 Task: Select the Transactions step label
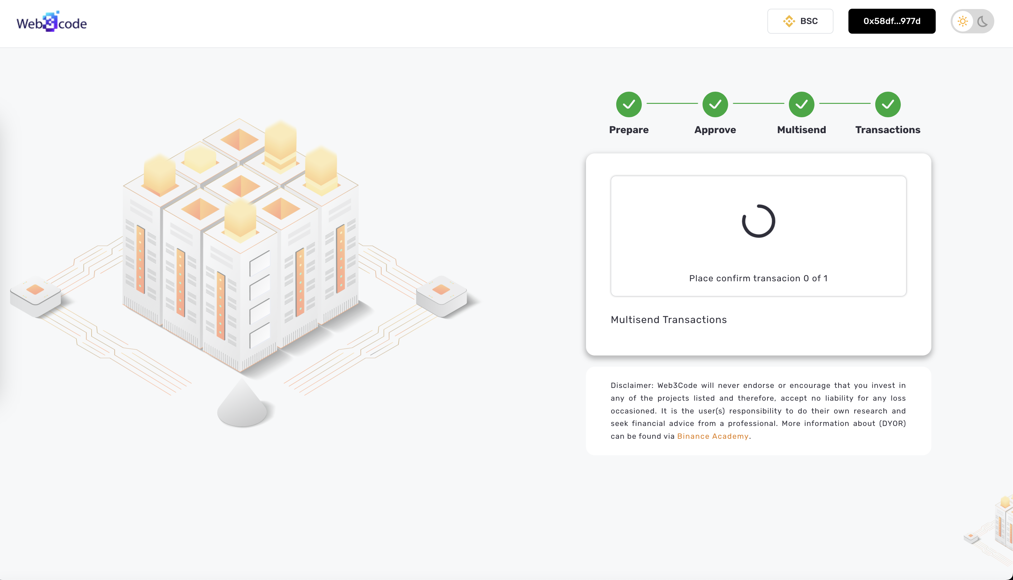click(x=888, y=130)
